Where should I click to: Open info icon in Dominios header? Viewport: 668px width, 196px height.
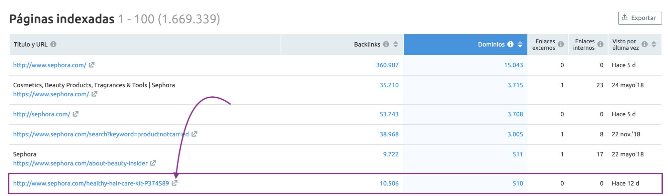point(510,44)
